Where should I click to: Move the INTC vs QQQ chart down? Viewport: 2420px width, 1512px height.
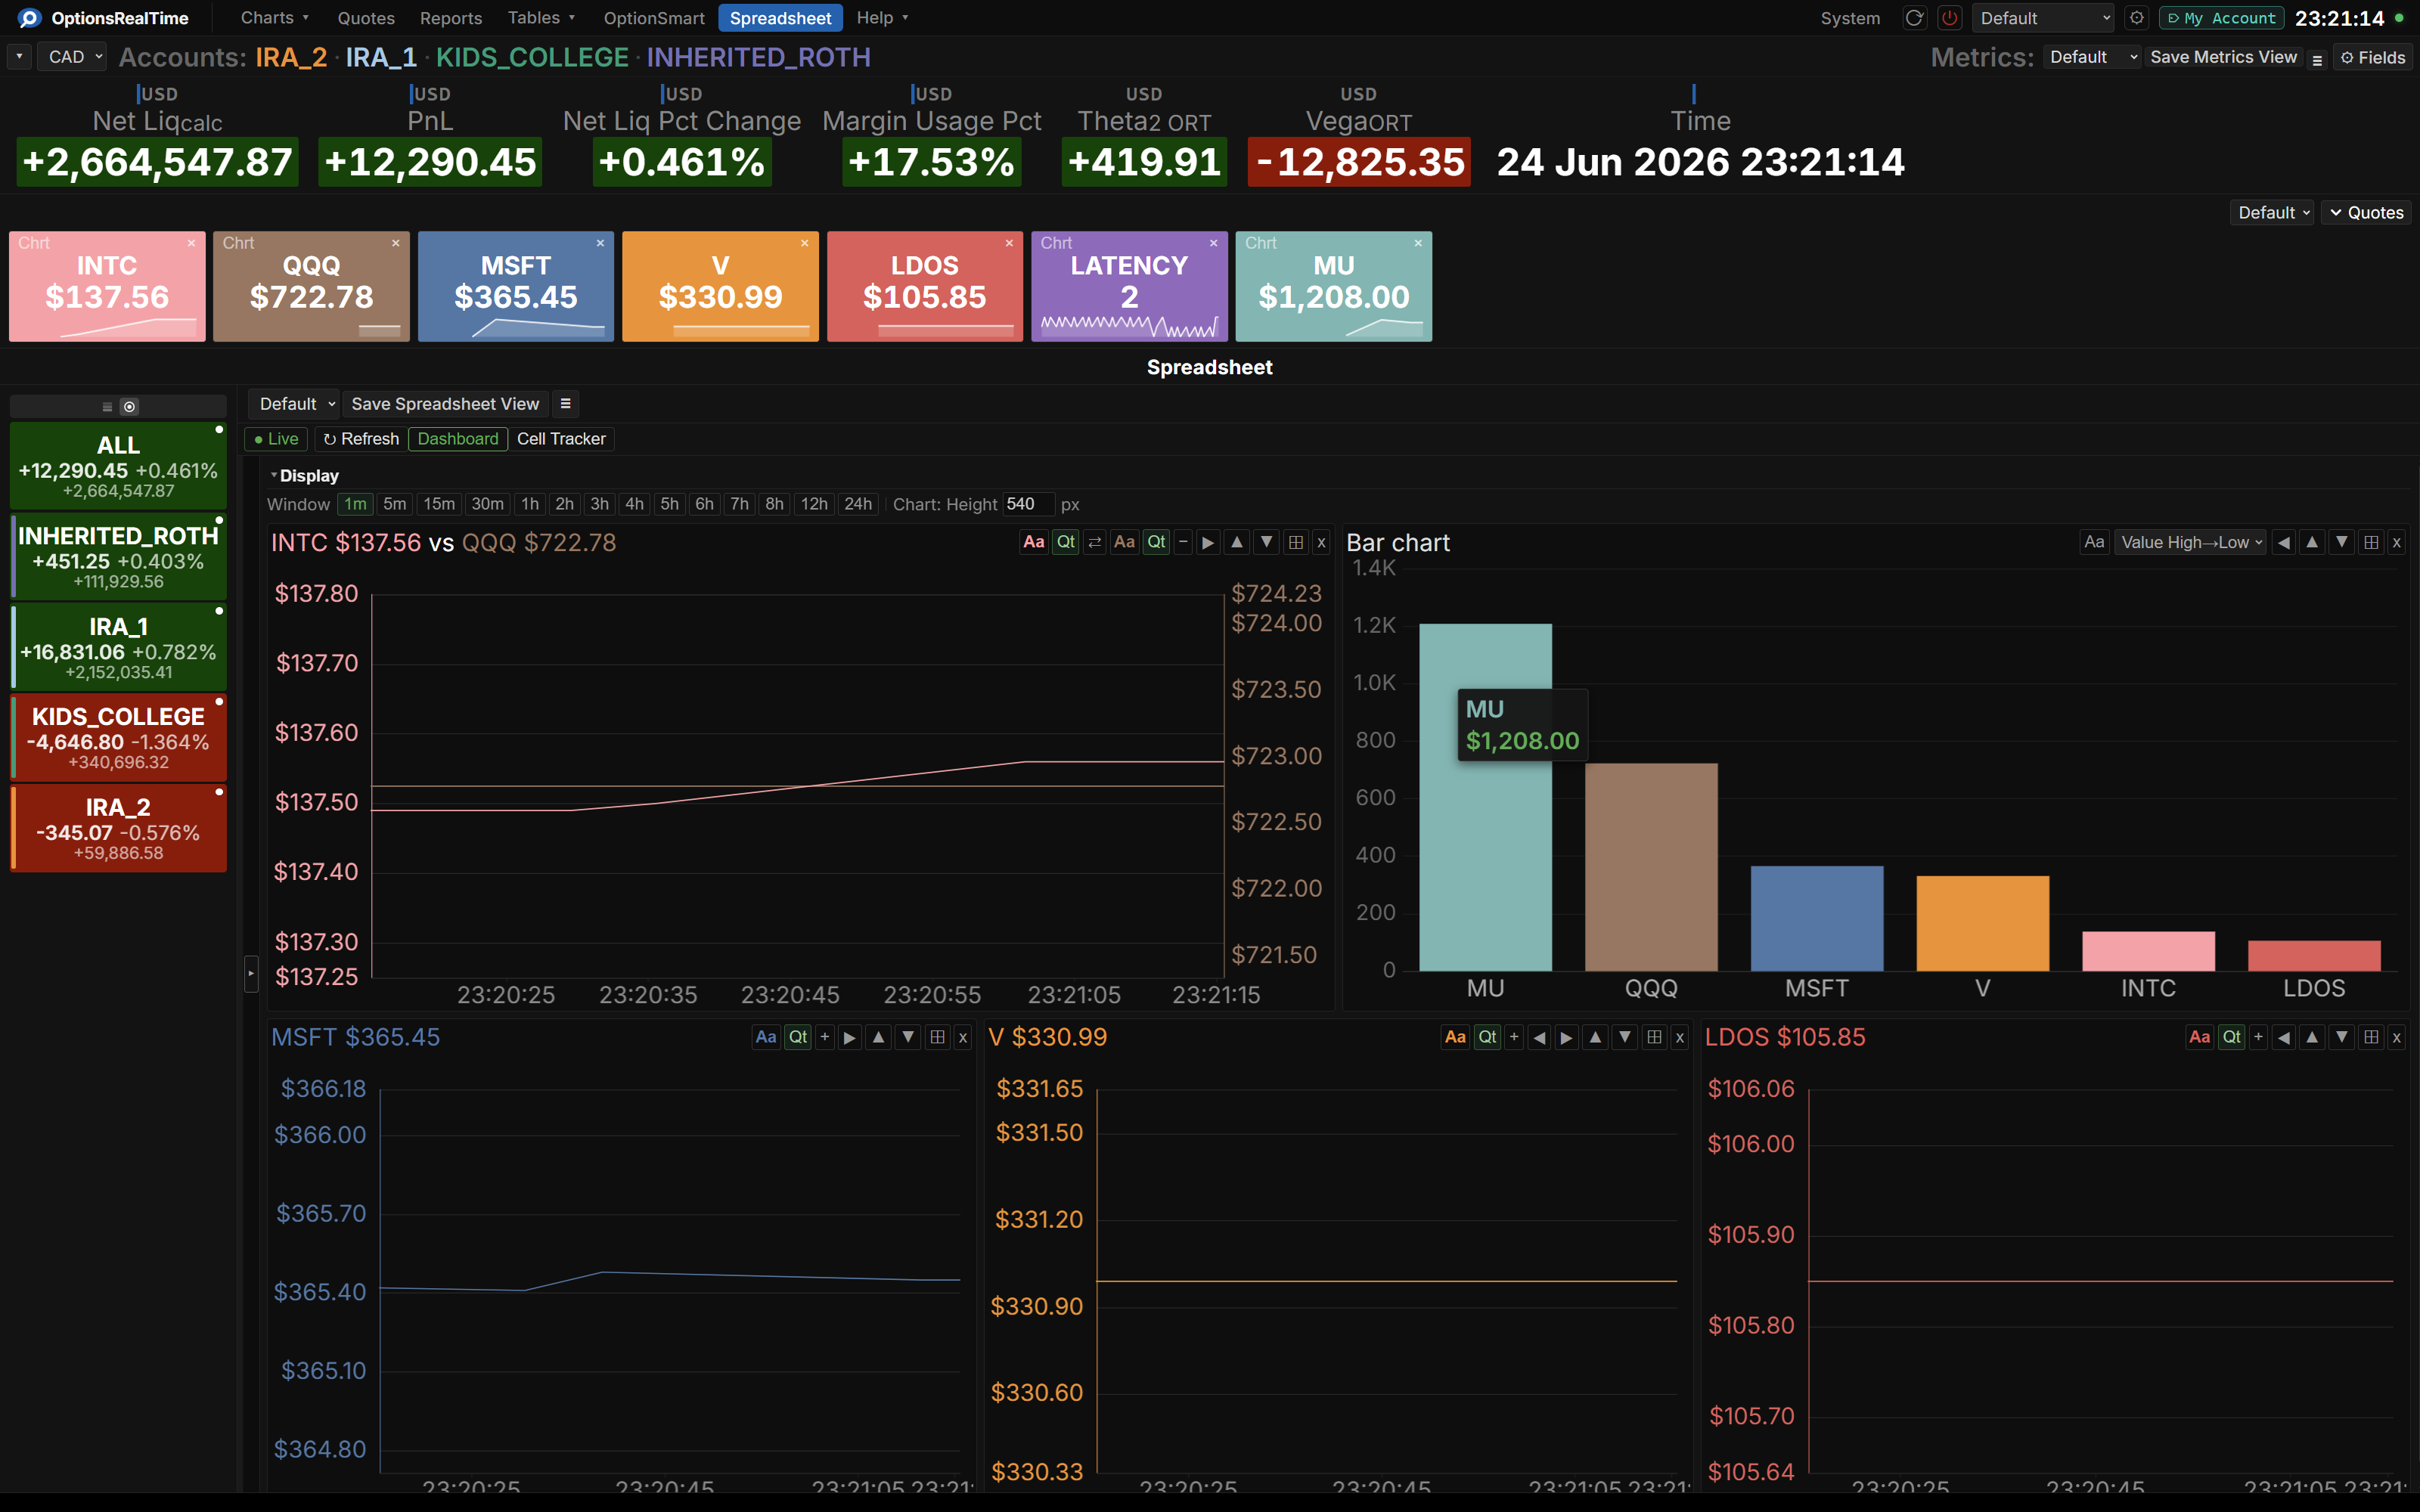coord(1267,542)
